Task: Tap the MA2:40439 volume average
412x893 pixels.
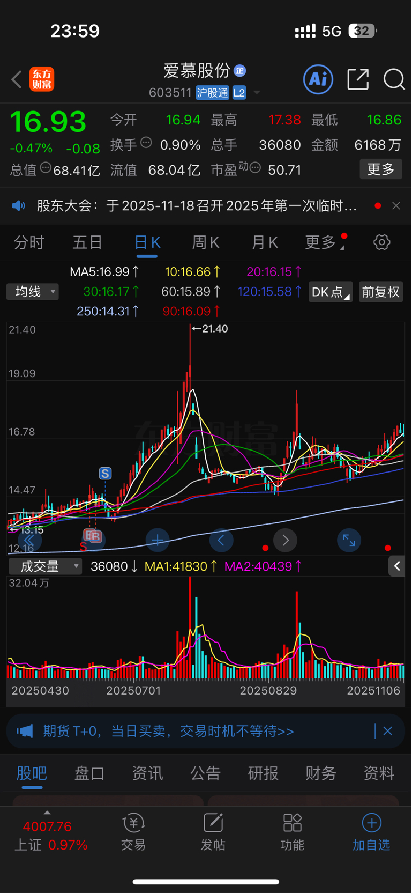Action: click(x=263, y=566)
